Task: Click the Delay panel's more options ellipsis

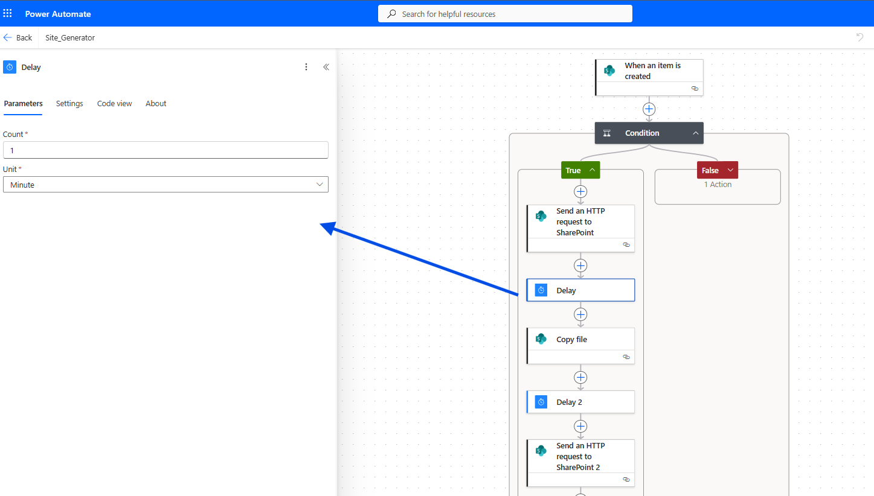Action: click(x=306, y=67)
